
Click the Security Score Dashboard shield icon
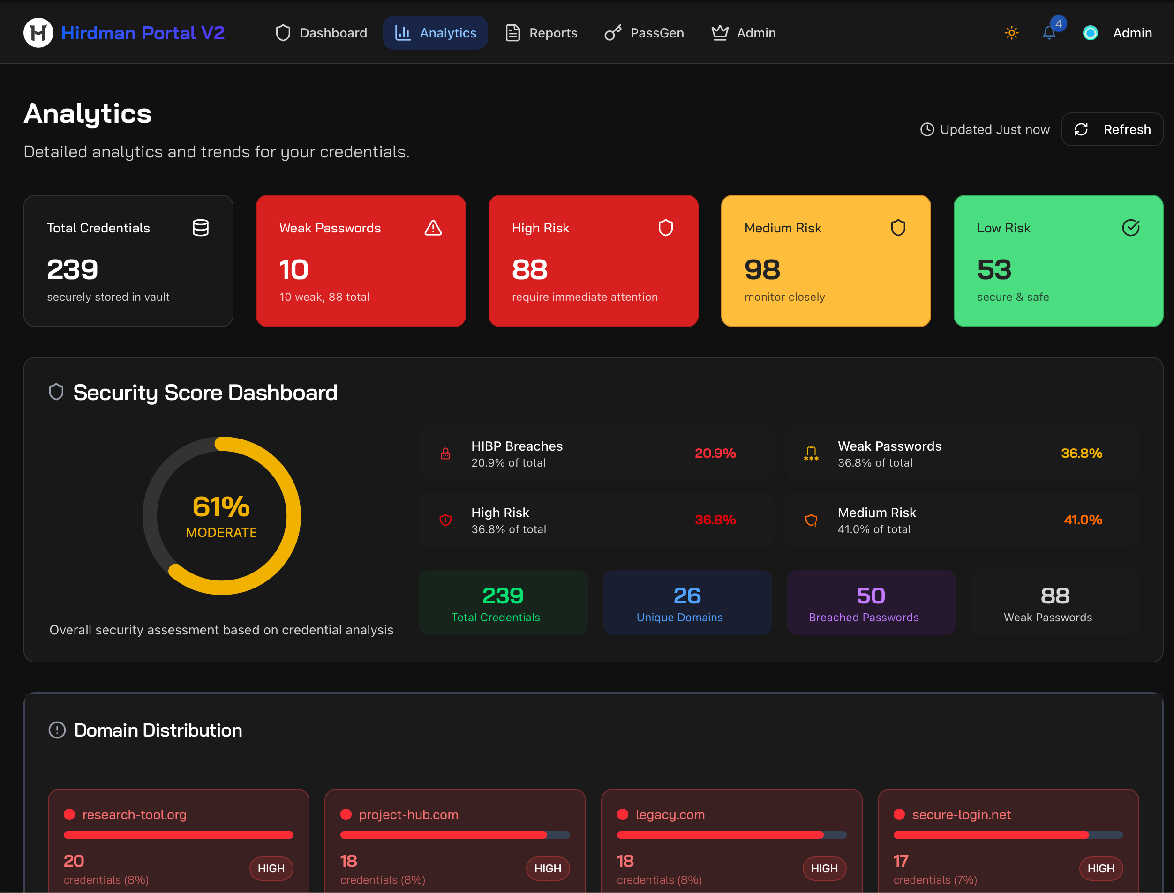[x=56, y=392]
